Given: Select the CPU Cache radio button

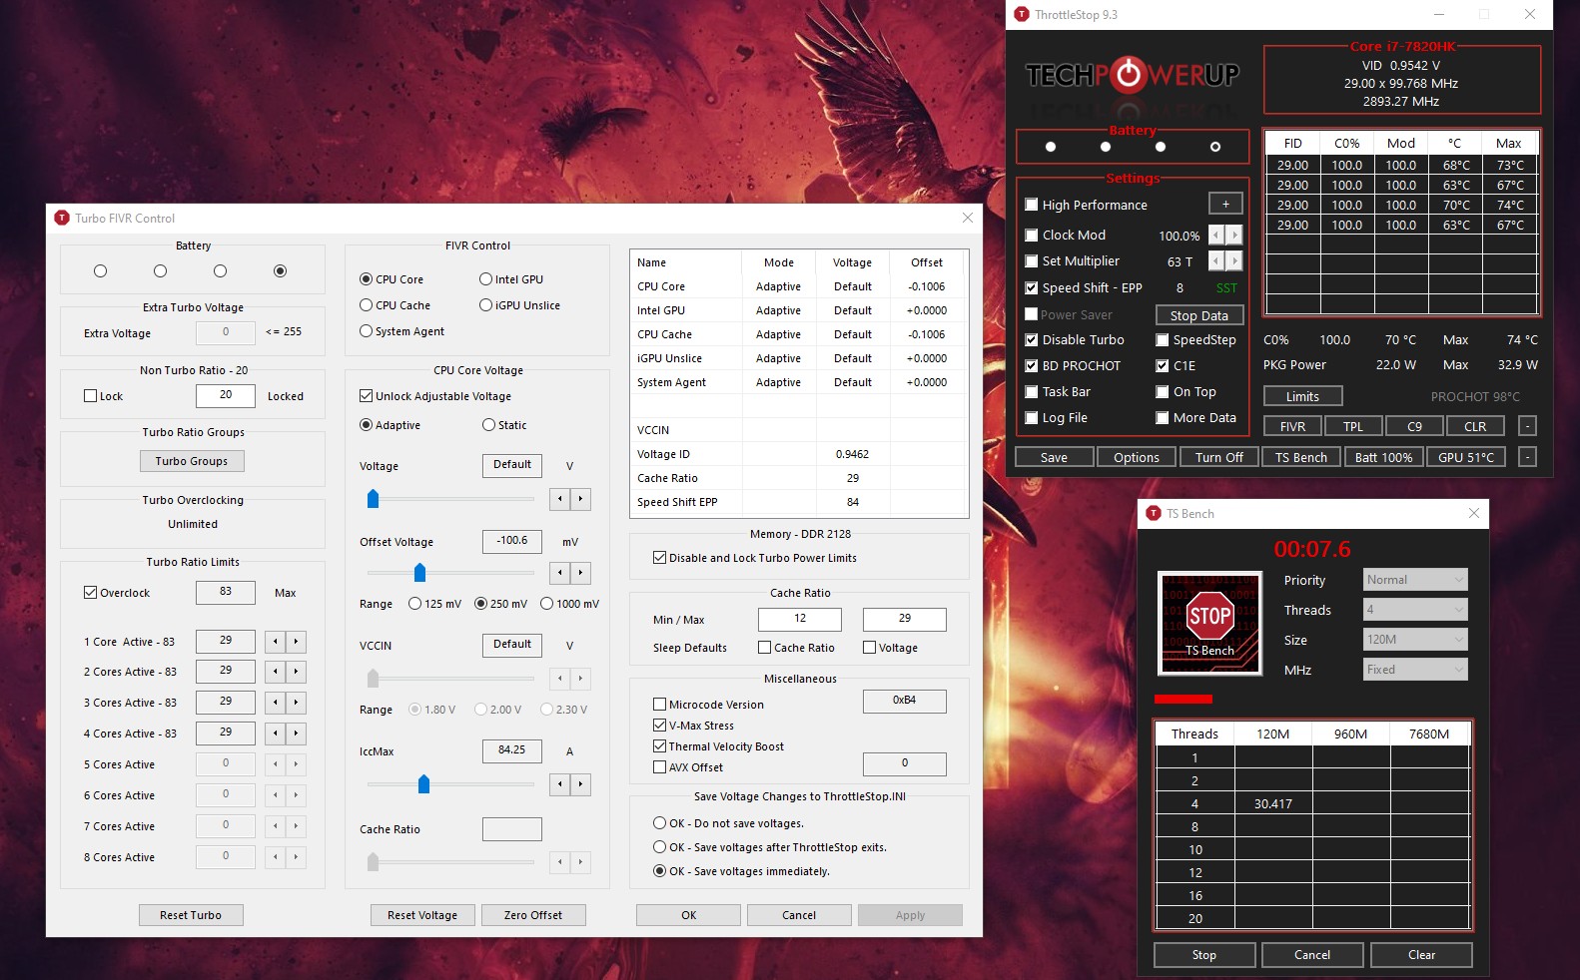Looking at the screenshot, I should [x=367, y=305].
